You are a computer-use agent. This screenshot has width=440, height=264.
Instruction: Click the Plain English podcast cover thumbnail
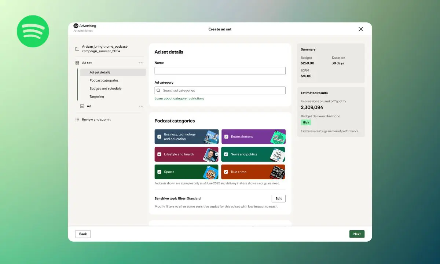pyautogui.click(x=278, y=155)
